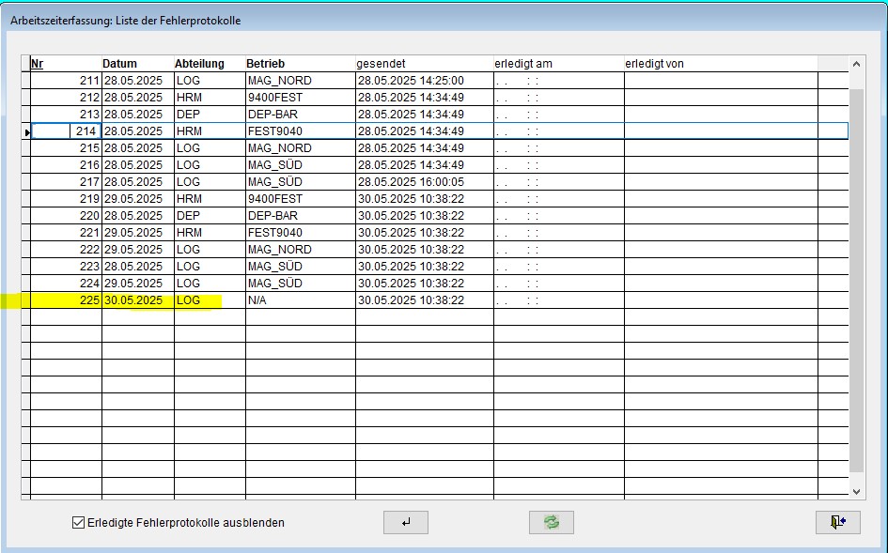
Task: Click the current-row indicator beside row 214
Action: [26, 131]
